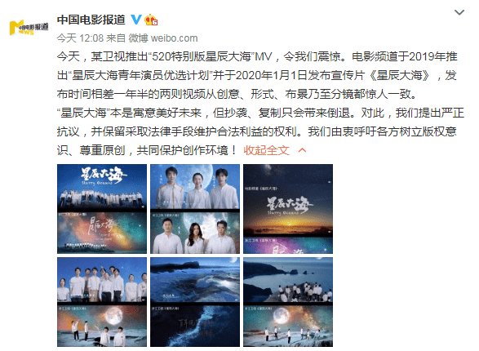Screen dimensions: 479x351
Task: Open the 今天 12:08 timestamp link
Action: click(x=80, y=38)
